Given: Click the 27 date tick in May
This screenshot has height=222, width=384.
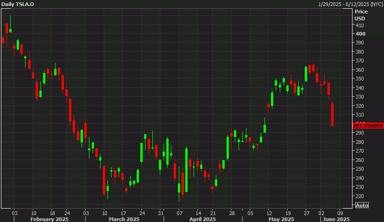Looking at the screenshot, I should click(306, 213).
